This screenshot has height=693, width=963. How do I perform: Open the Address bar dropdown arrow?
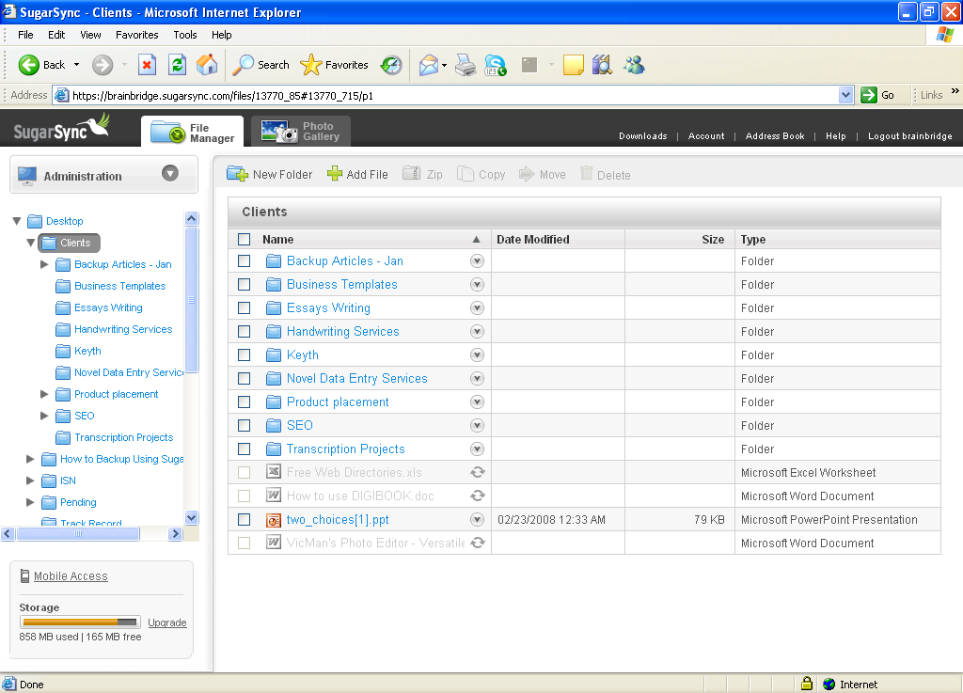(845, 95)
